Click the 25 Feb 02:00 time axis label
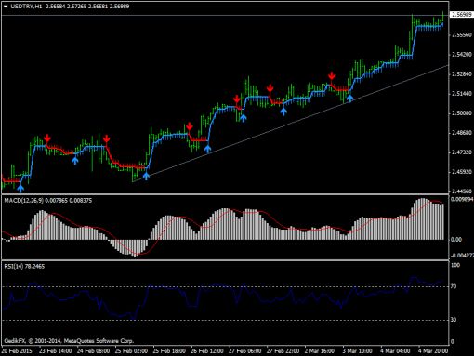The image size is (474, 356). (x=131, y=351)
